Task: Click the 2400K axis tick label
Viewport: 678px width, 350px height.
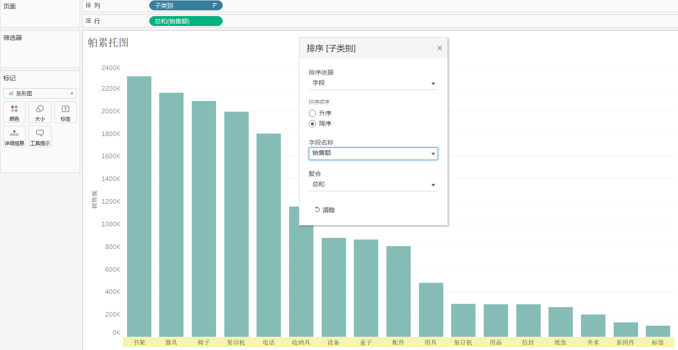Action: click(x=111, y=68)
